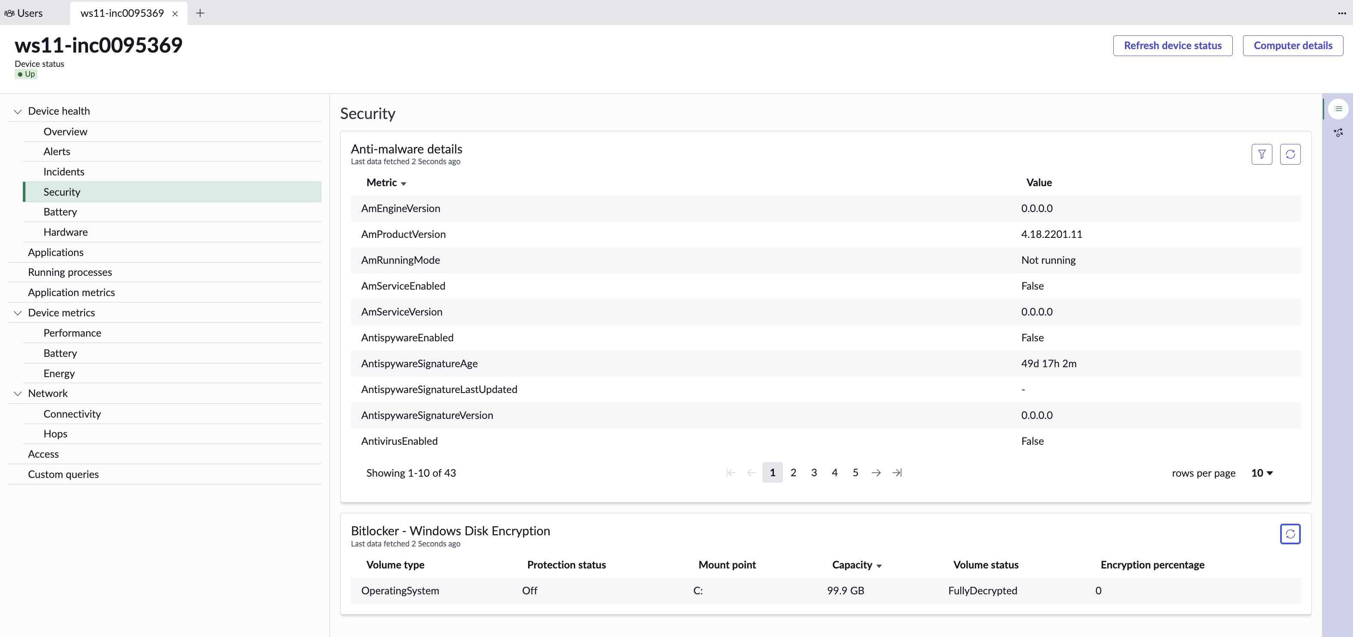Open Battery under Device metrics

coord(172,353)
